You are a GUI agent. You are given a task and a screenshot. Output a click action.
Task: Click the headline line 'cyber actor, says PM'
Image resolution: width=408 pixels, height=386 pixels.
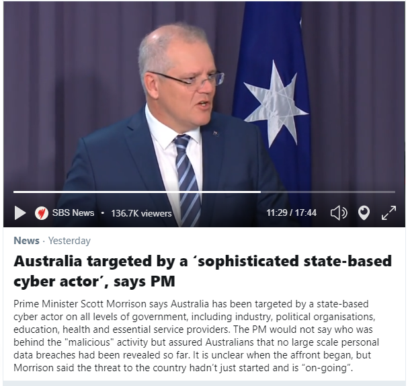[94, 281]
